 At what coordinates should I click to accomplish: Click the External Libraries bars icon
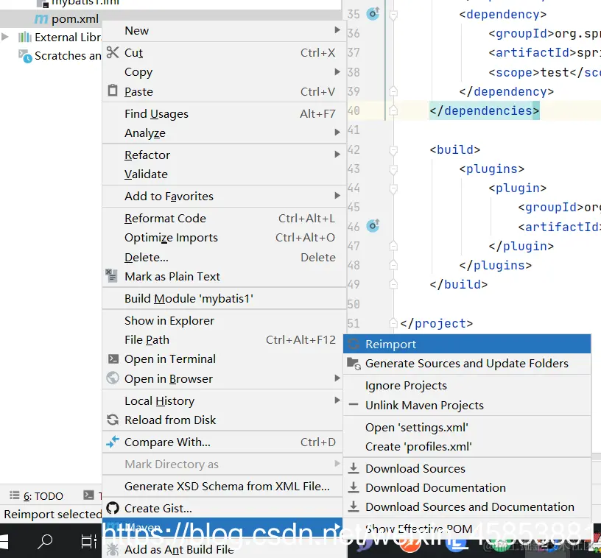25,37
